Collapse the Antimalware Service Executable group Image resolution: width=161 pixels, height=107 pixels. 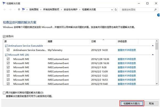click(x=153, y=46)
